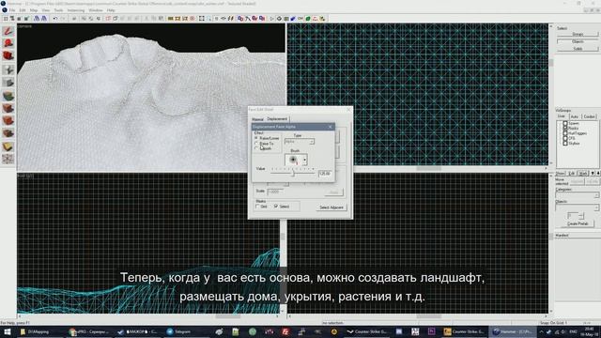Open Telegram from the Windows taskbar
This screenshot has width=601, height=338.
coord(180,331)
